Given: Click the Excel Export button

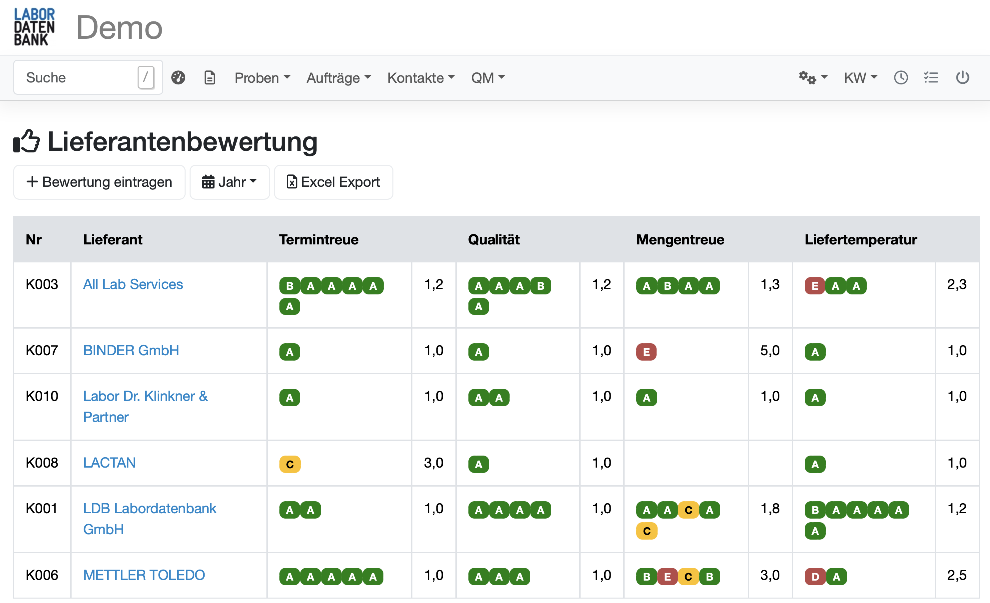Looking at the screenshot, I should coord(333,182).
